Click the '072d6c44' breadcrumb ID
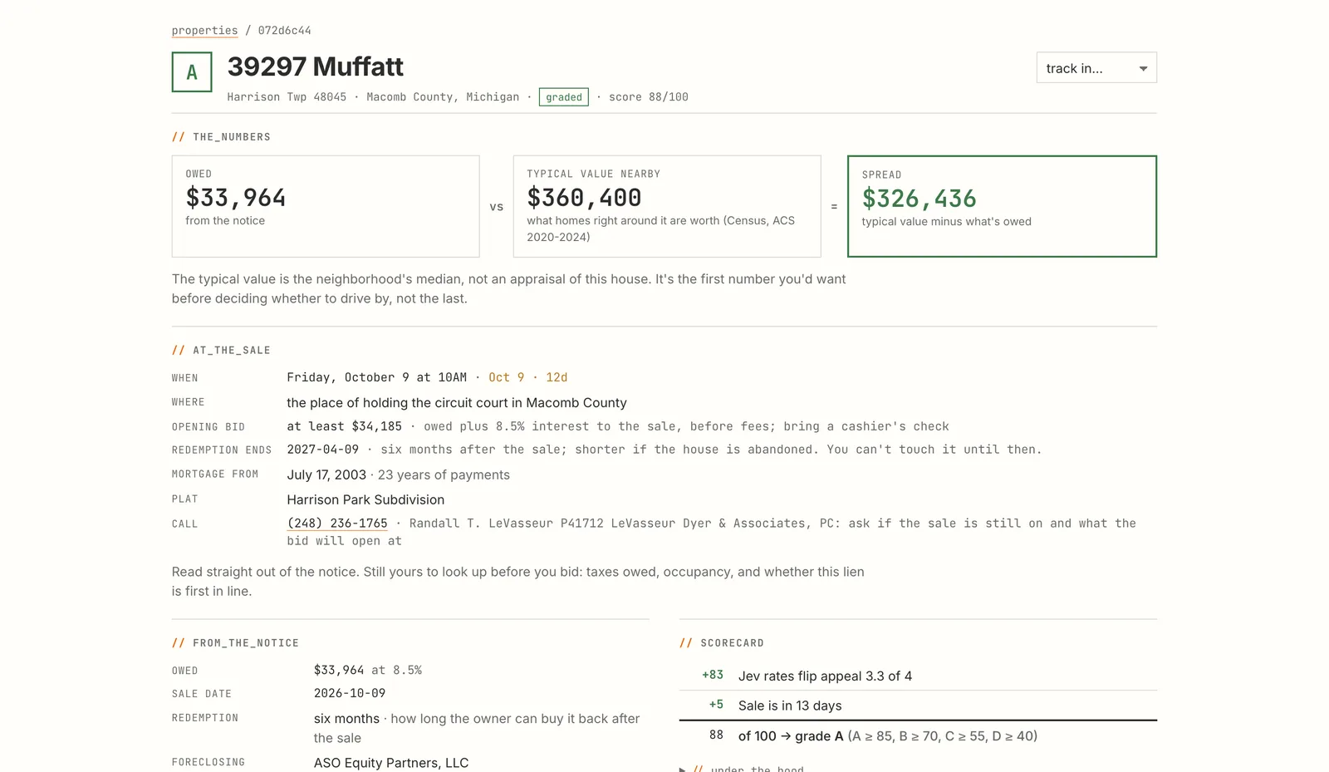 click(x=285, y=31)
